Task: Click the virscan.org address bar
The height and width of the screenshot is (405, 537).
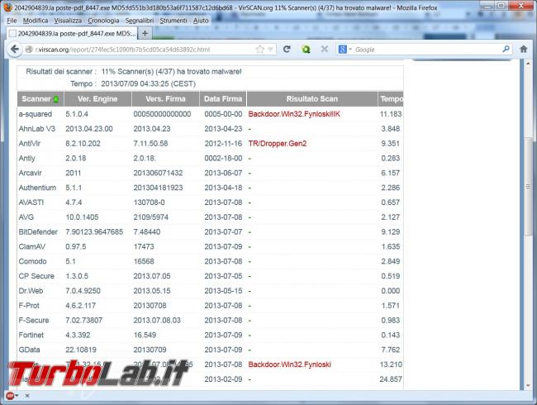Action: point(140,50)
